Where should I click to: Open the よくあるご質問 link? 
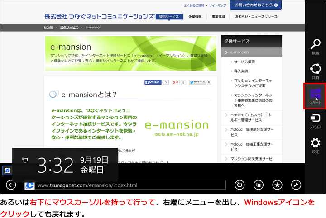click(x=194, y=5)
